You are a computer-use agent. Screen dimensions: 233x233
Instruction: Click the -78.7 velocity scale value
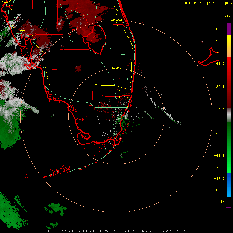coord(219,167)
